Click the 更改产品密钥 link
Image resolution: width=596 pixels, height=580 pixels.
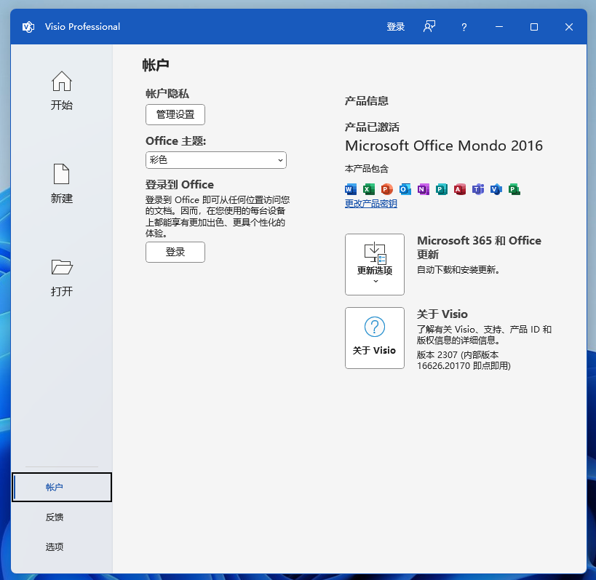click(371, 204)
